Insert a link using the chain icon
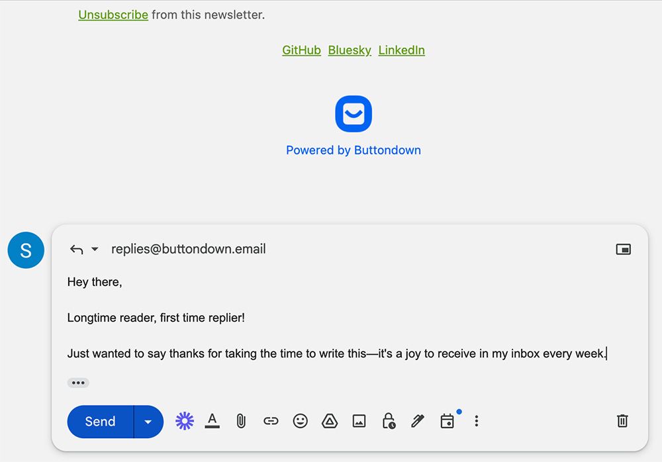 click(271, 421)
